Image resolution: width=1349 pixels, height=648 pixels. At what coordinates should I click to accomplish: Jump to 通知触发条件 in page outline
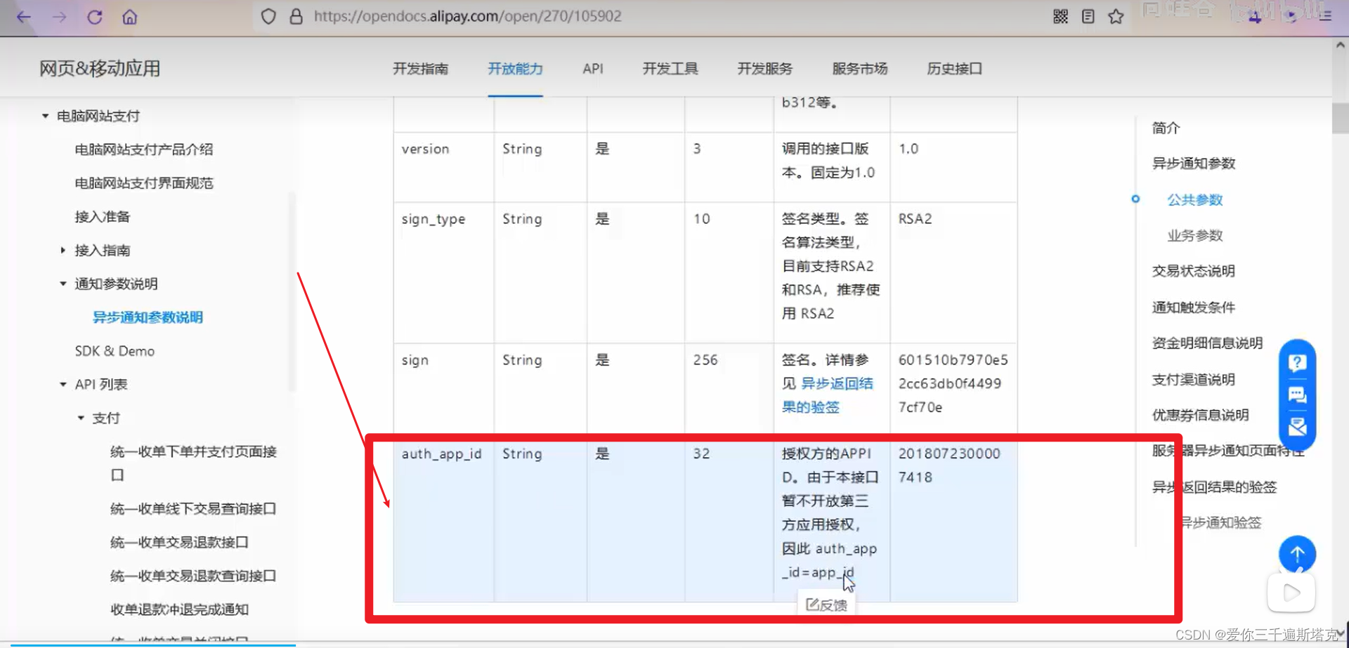(x=1194, y=308)
